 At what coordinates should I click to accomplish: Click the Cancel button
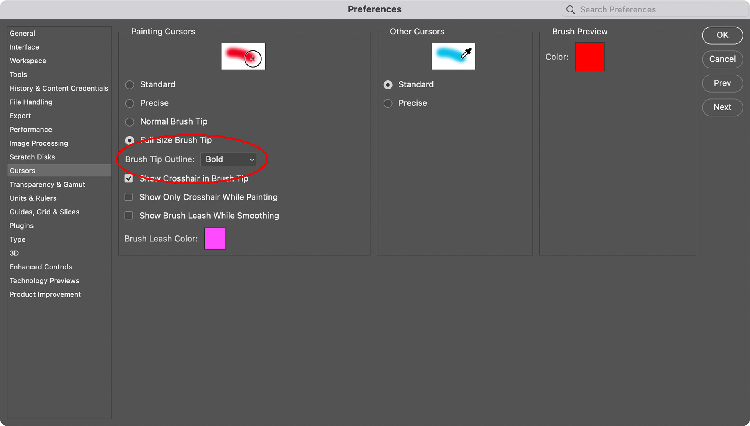coord(722,59)
